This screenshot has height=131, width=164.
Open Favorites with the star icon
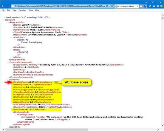tap(154, 6)
